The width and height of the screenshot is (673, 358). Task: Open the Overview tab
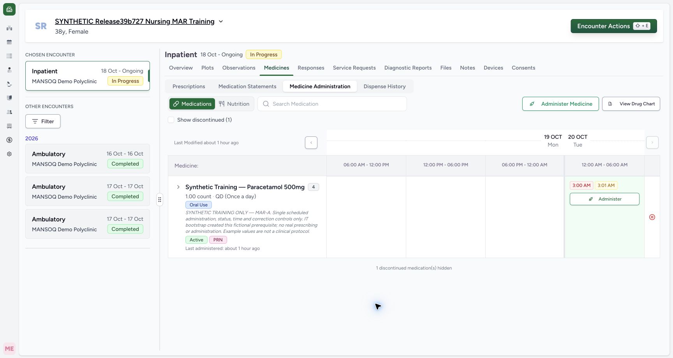[181, 68]
